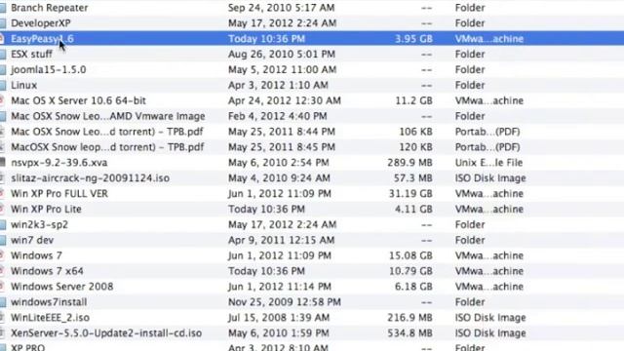Select XenServer-5.5.0-Update2-install-cd.iso file
The width and height of the screenshot is (624, 351).
tap(106, 333)
